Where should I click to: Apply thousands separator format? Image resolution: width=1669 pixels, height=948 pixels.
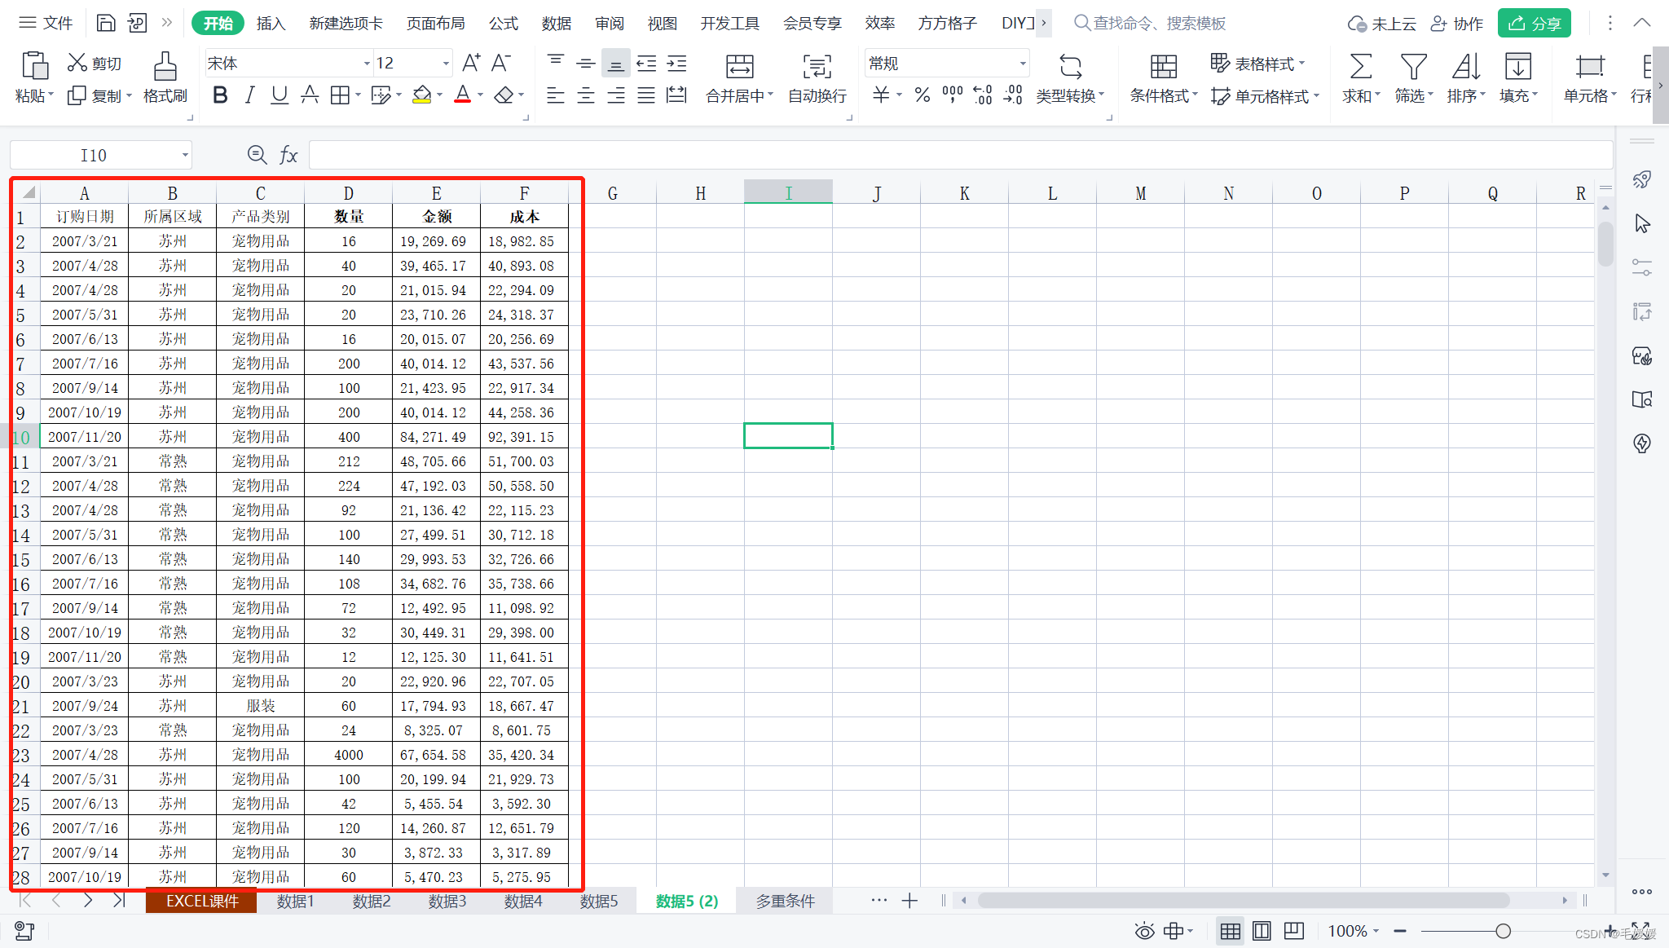tap(952, 95)
